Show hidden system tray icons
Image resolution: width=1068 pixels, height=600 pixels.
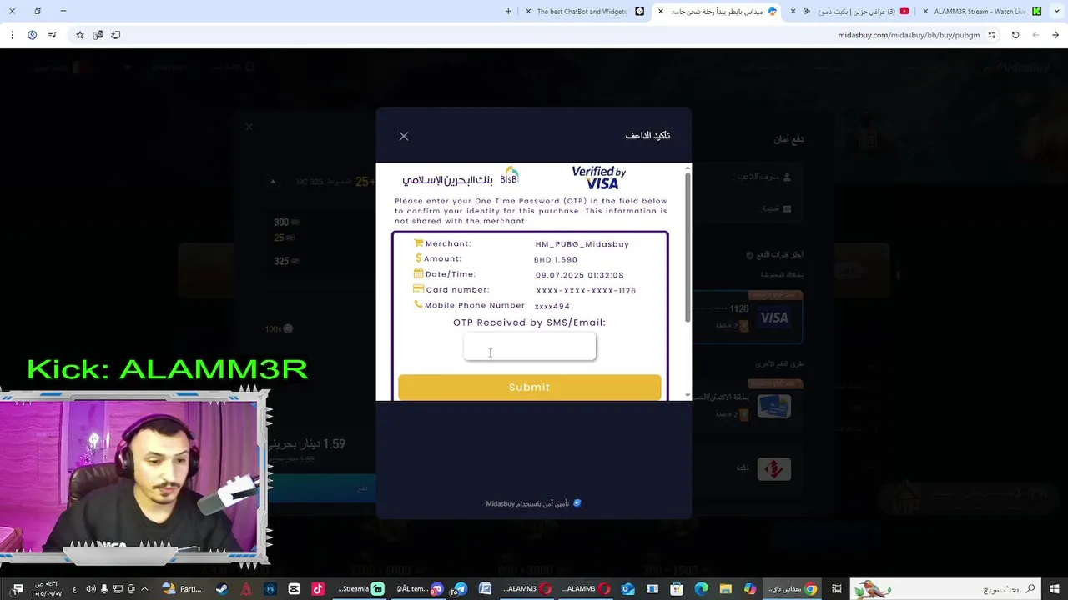tap(144, 589)
